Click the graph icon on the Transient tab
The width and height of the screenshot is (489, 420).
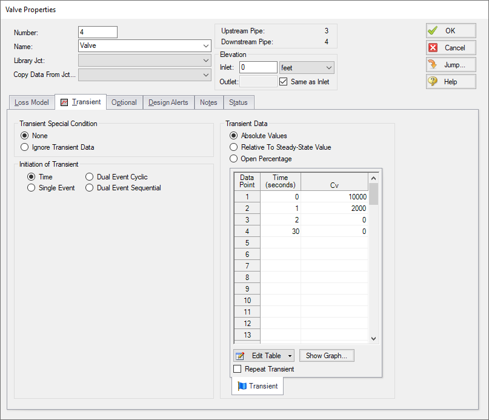(63, 102)
